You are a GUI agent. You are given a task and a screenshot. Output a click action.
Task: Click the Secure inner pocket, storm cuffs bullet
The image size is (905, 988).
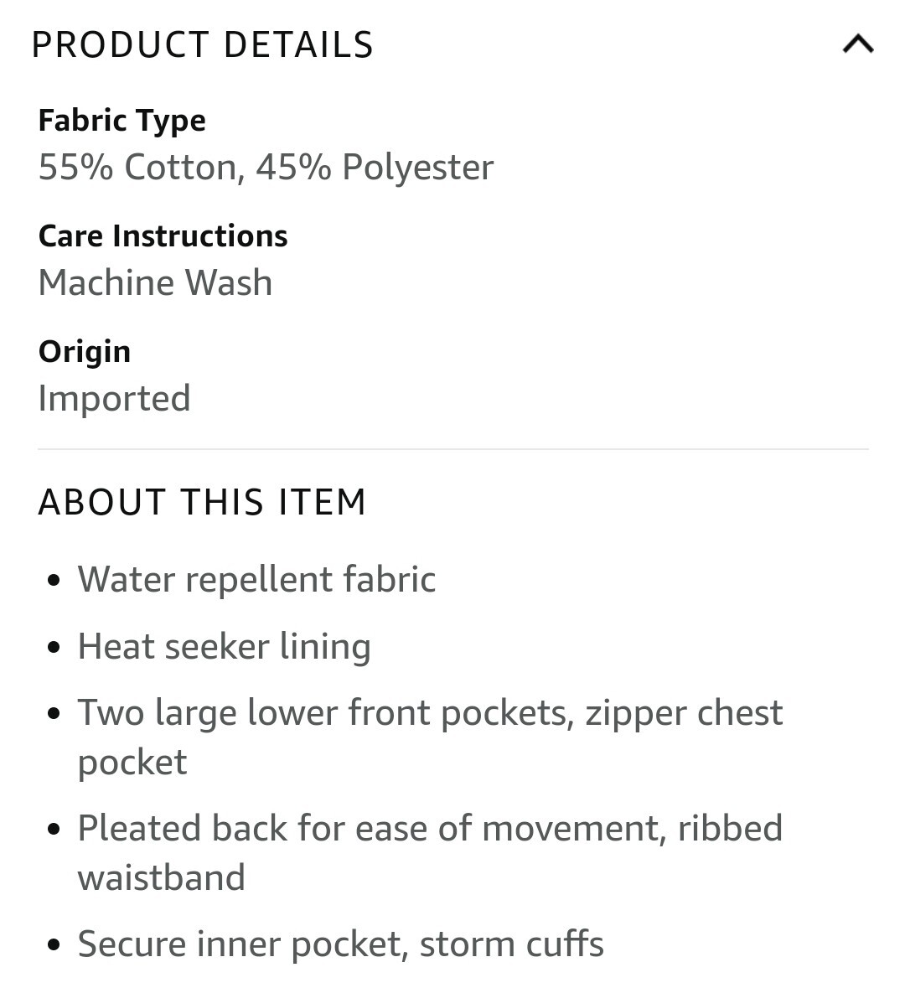coord(340,944)
